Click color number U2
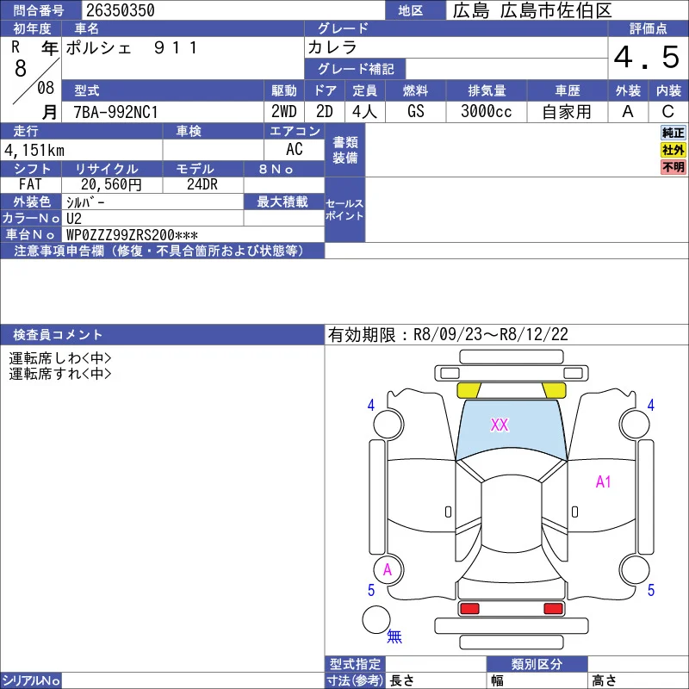The width and height of the screenshot is (689, 689). (74, 219)
